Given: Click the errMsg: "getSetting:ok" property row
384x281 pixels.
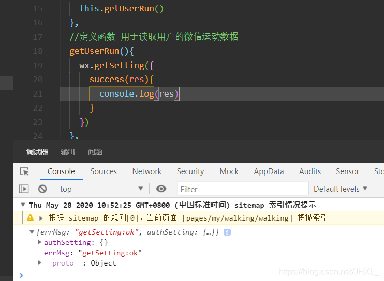Looking at the screenshot, I should pos(93,253).
